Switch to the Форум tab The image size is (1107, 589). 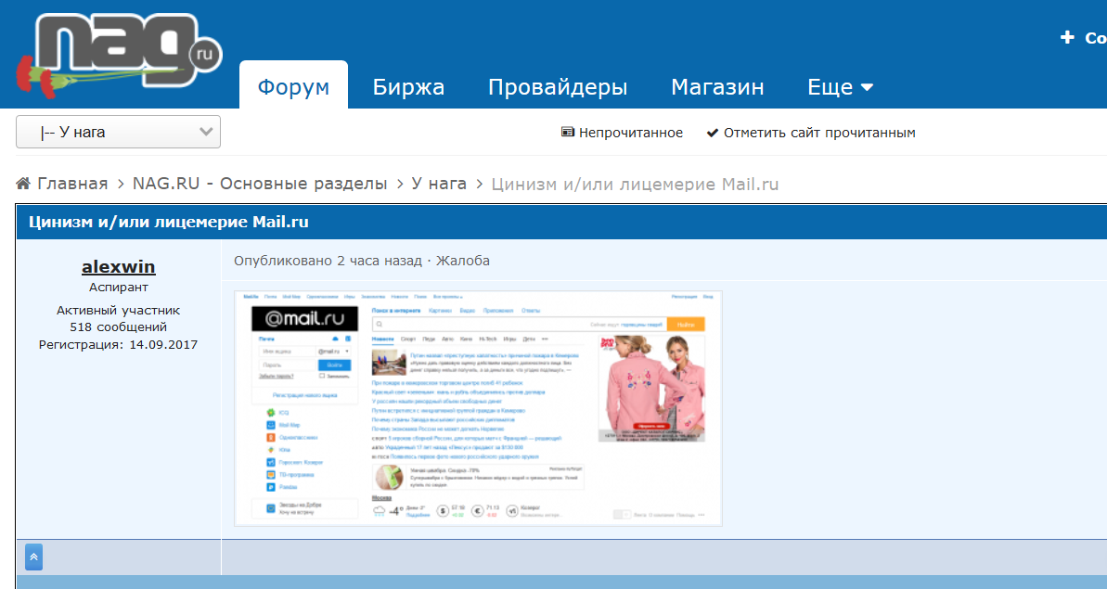click(x=294, y=86)
